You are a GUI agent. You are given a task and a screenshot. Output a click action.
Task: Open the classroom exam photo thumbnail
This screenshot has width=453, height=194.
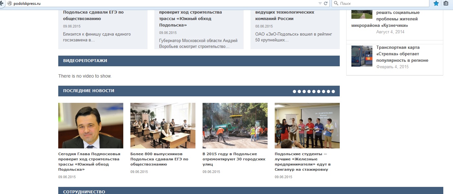(x=163, y=125)
